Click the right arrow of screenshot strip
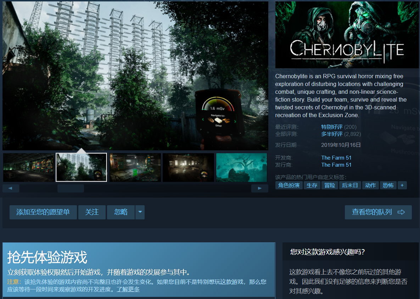This screenshot has height=299, width=420. tap(259, 188)
